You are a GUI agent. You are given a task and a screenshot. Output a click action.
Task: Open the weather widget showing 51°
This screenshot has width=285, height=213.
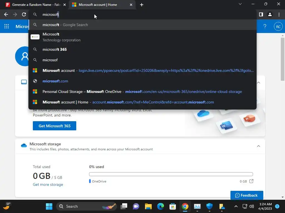coord(7,206)
